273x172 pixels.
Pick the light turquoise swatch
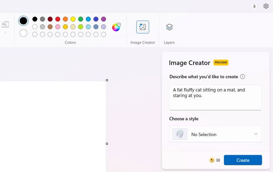coord(88,27)
